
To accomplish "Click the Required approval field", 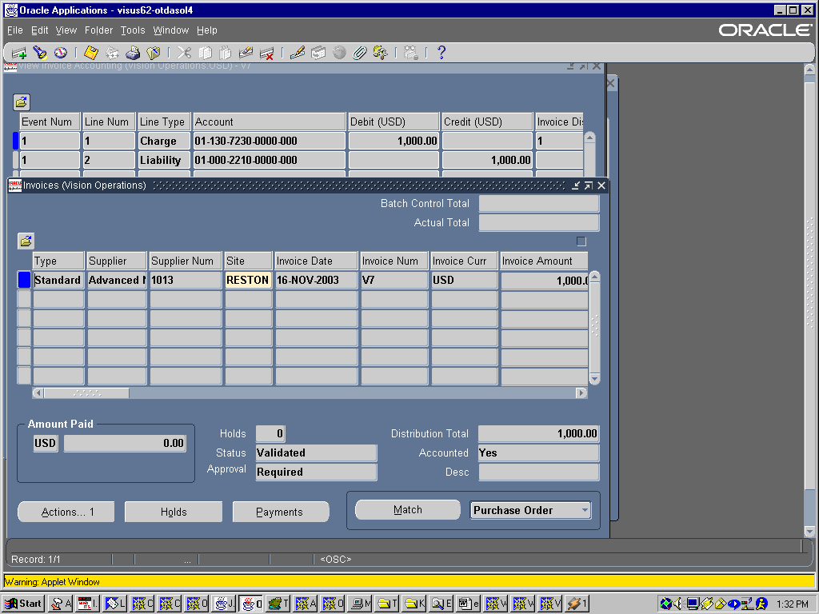I will (x=316, y=472).
